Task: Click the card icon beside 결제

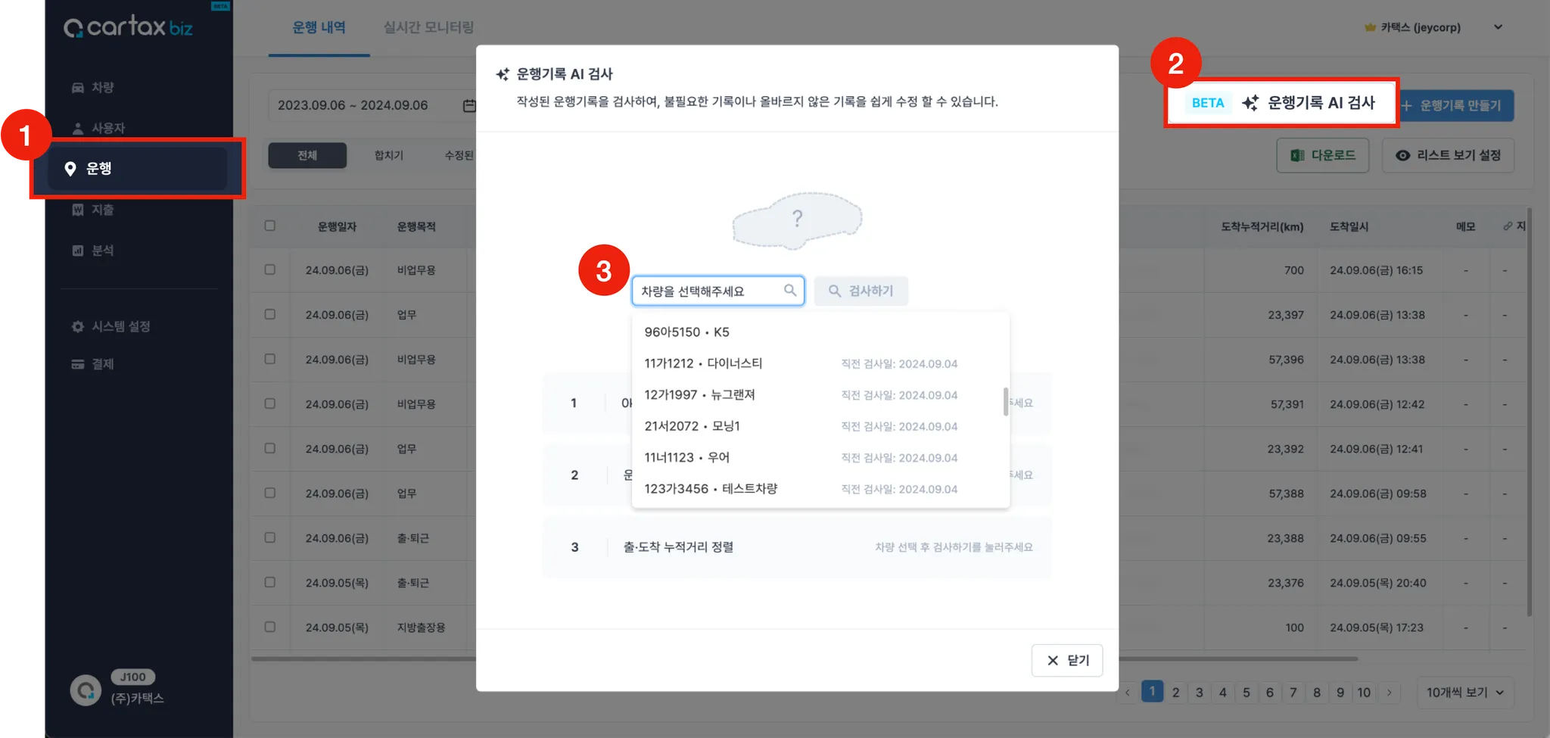Action: [x=77, y=364]
